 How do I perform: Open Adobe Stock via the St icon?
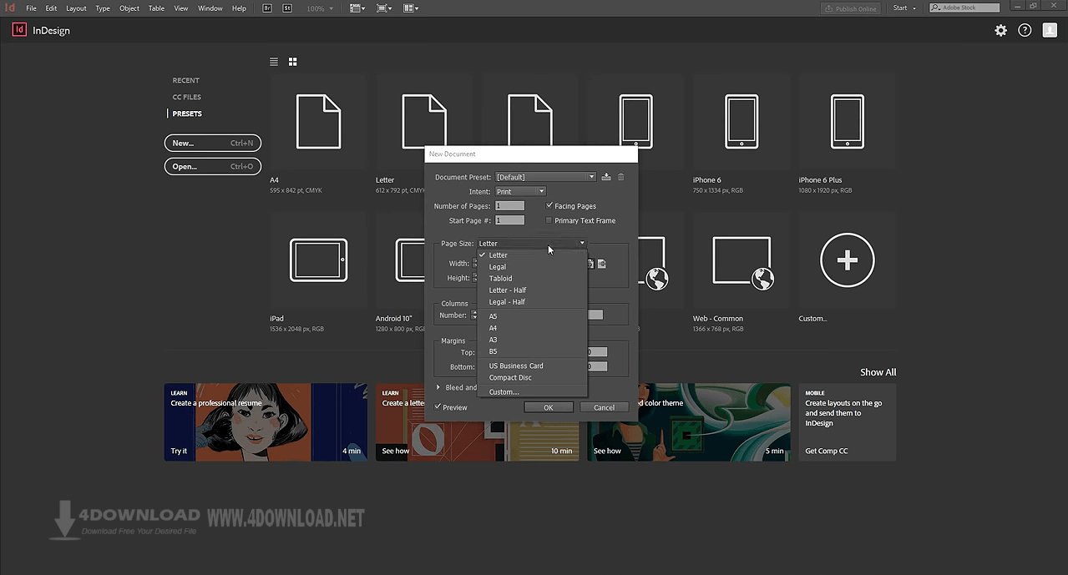pos(287,8)
